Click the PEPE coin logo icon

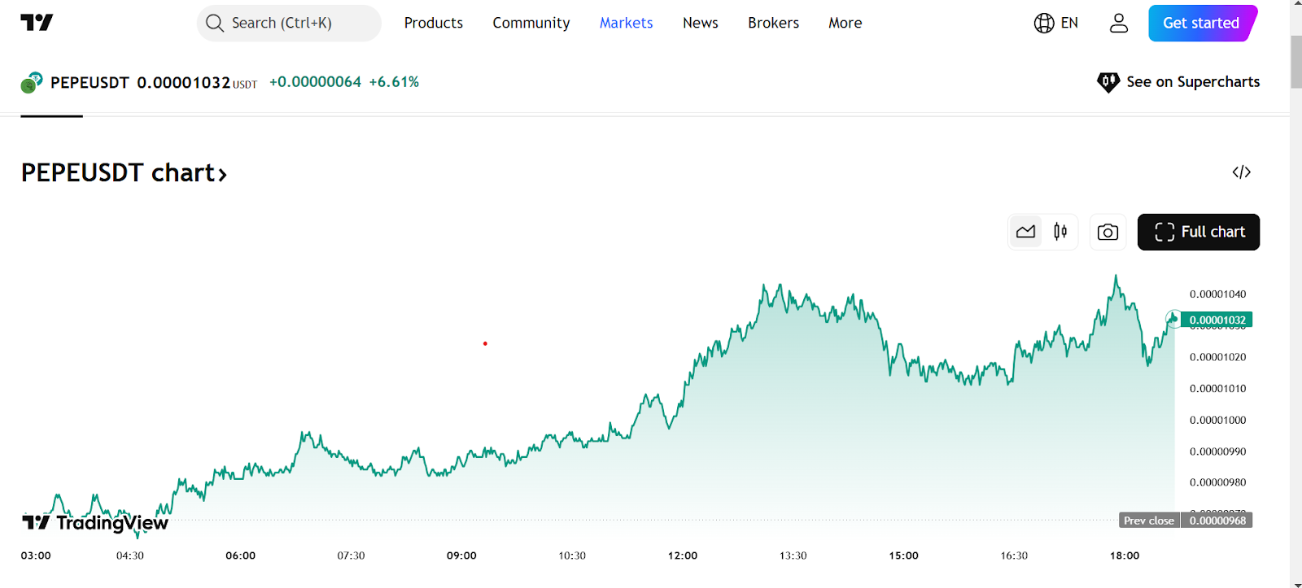(32, 82)
